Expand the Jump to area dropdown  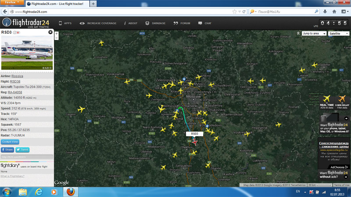pos(314,34)
